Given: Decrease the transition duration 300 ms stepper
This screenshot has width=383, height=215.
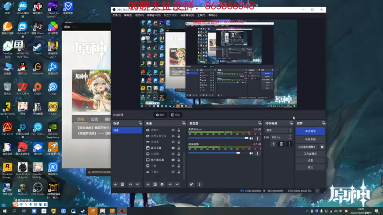Looking at the screenshot, I should pyautogui.click(x=290, y=139).
